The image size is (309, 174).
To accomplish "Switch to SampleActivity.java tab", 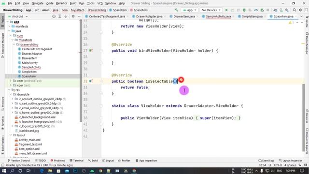I will (x=218, y=16).
